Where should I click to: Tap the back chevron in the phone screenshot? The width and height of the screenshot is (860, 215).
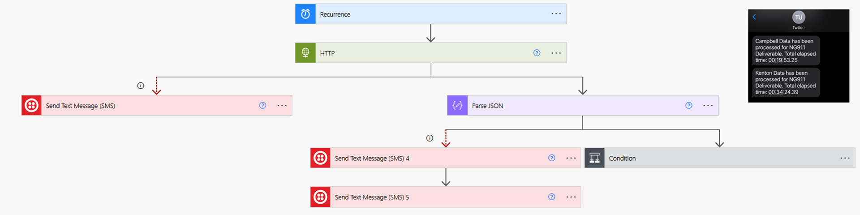coord(754,17)
